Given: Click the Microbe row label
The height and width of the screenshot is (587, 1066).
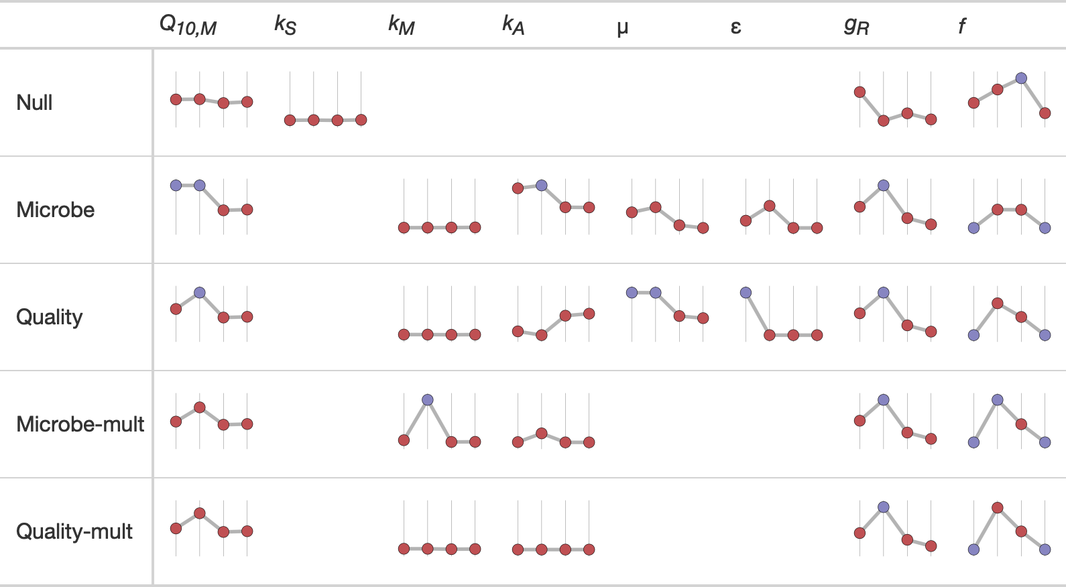Looking at the screenshot, I should [56, 210].
